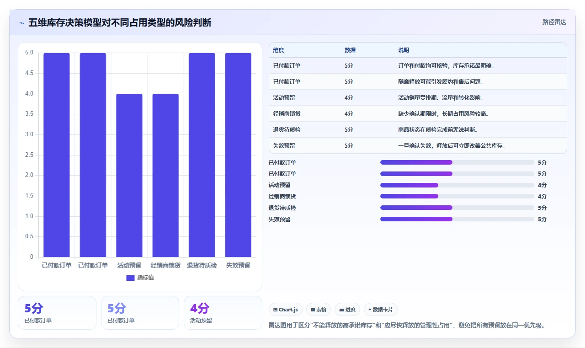Select the Chart.js tag
Image resolution: width=585 pixels, height=348 pixels.
pyautogui.click(x=286, y=310)
